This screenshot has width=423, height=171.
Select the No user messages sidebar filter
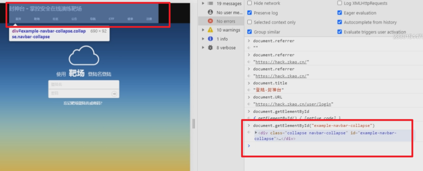point(221,12)
